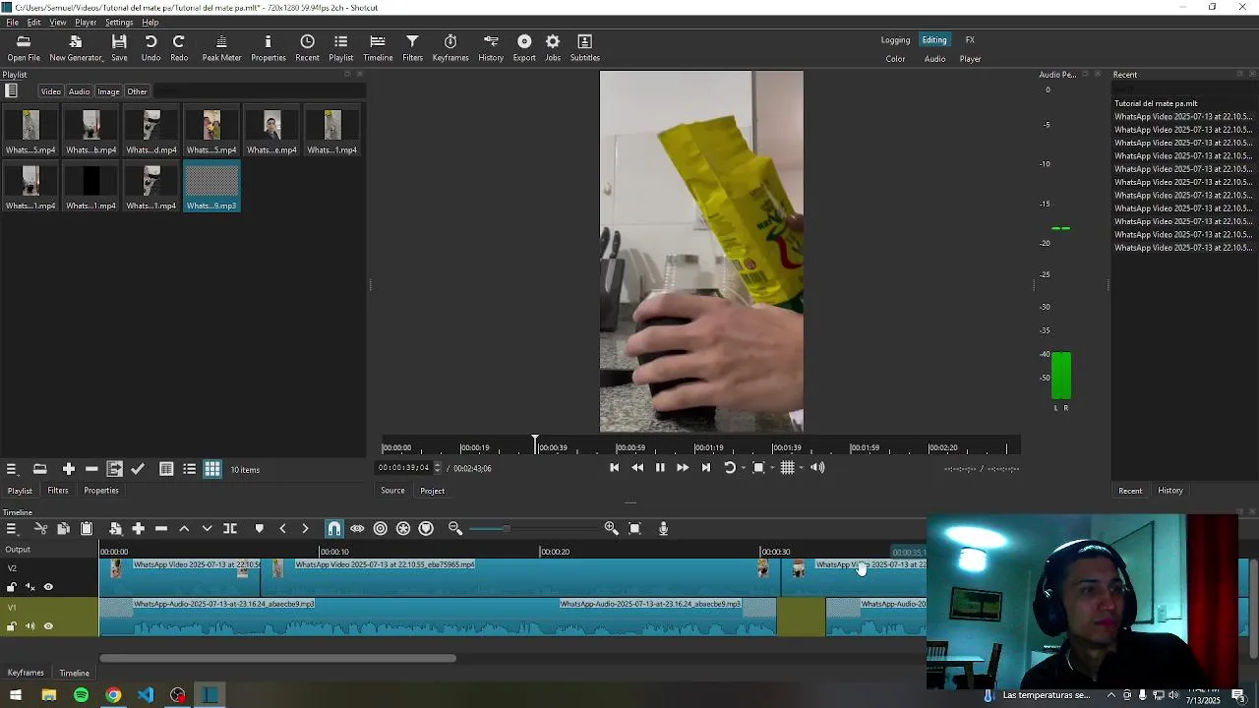
Task: Click the timeline horizontal scrollbar
Action: click(x=277, y=659)
